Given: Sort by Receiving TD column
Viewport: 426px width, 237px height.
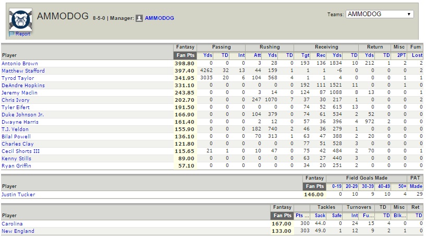Looking at the screenshot, I should point(354,55).
